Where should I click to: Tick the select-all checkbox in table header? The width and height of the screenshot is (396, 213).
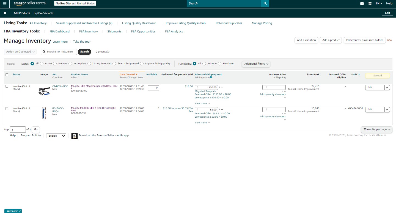pos(7,75)
